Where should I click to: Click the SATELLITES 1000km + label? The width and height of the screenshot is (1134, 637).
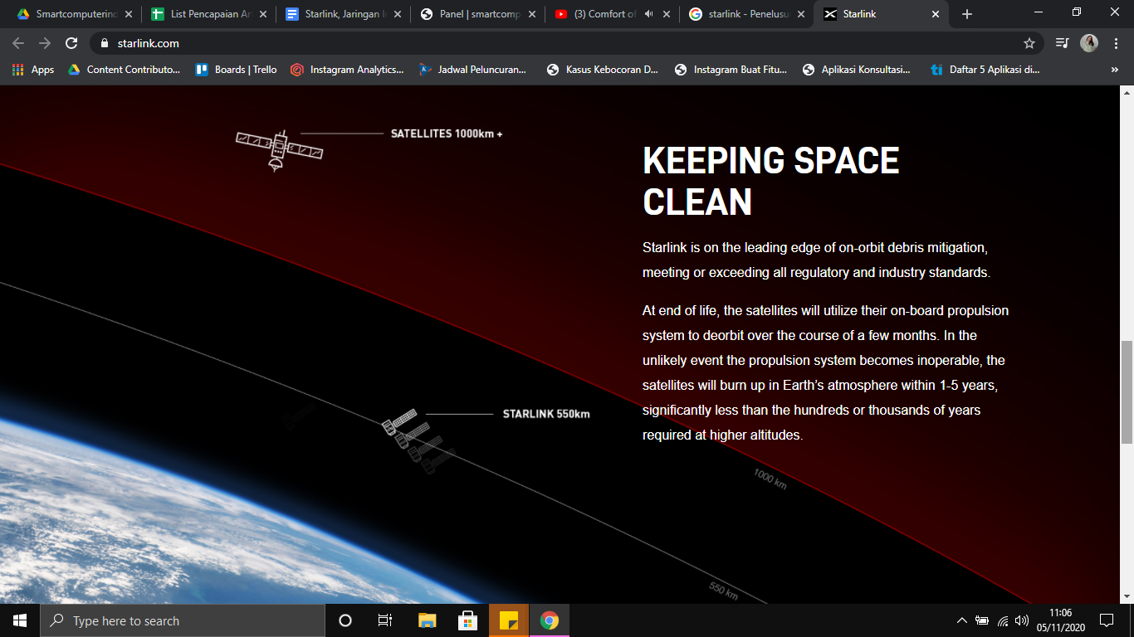coord(447,134)
